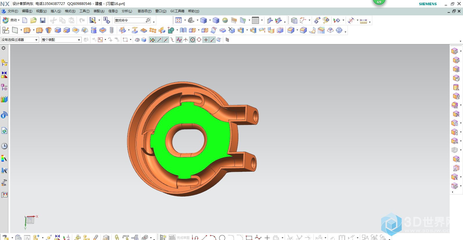This screenshot has width=463, height=240.
Task: Open the 视图(V) menu
Action: (41, 11)
